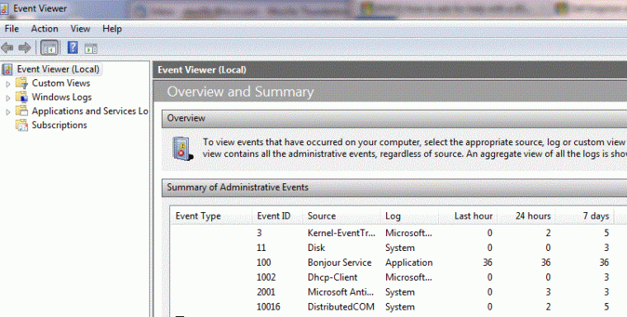Screen dimensions: 627x317
Task: Open the Help menu
Action: point(112,29)
